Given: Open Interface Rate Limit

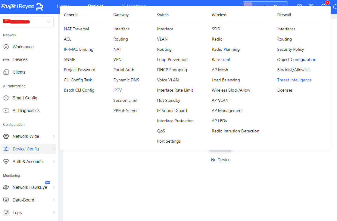Looking at the screenshot, I should (175, 90).
